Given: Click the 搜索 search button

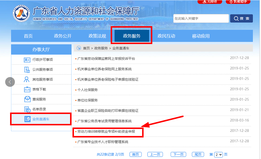Looking at the screenshot, I should pyautogui.click(x=241, y=18).
